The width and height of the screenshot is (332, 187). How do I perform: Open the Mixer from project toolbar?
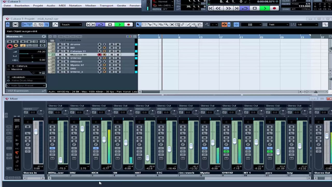tap(46, 24)
